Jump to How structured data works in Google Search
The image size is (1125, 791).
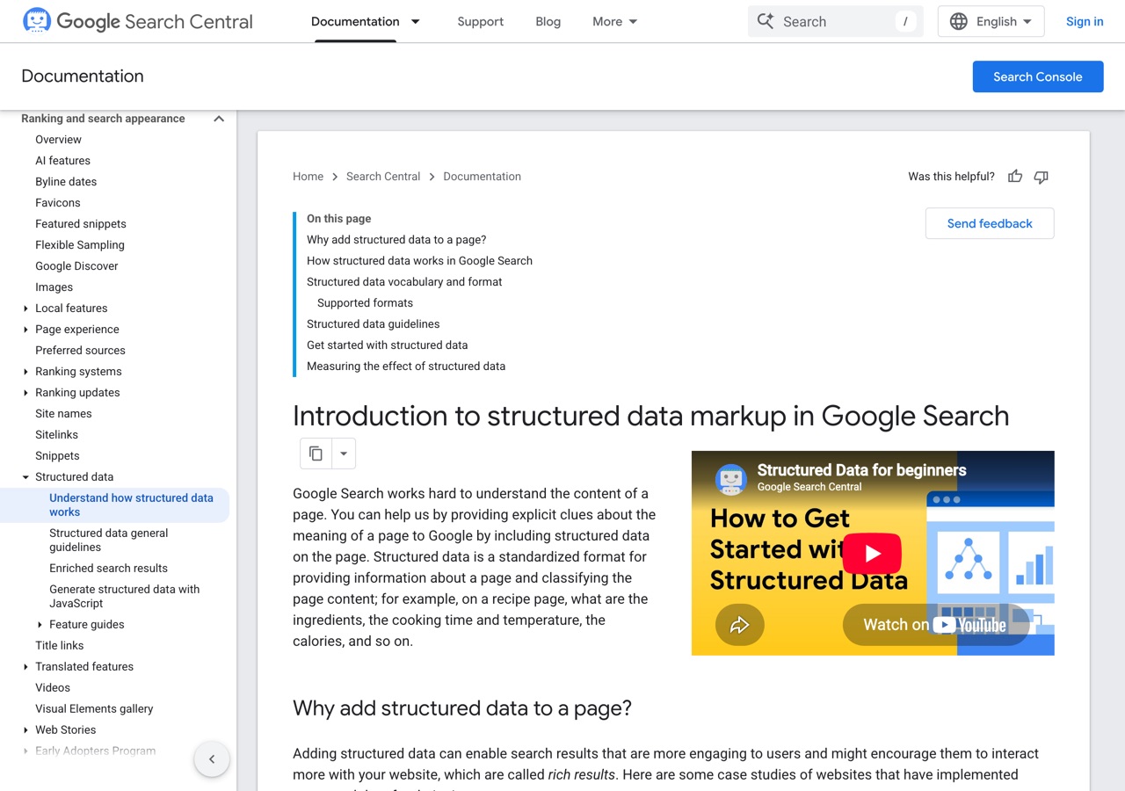(419, 261)
